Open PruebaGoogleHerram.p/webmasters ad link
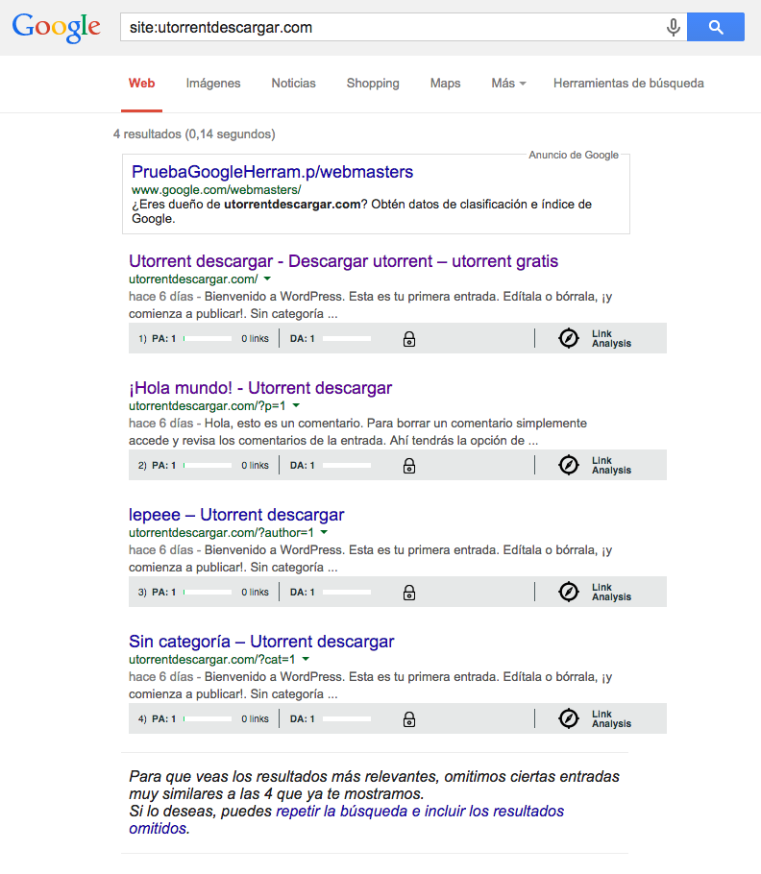 click(272, 172)
